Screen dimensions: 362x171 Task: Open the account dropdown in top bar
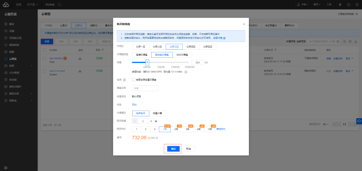[303, 5]
